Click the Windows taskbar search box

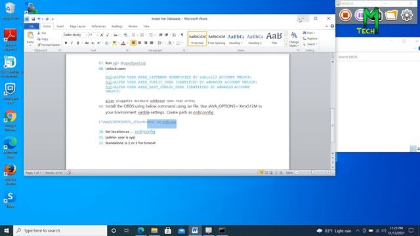coord(60,231)
